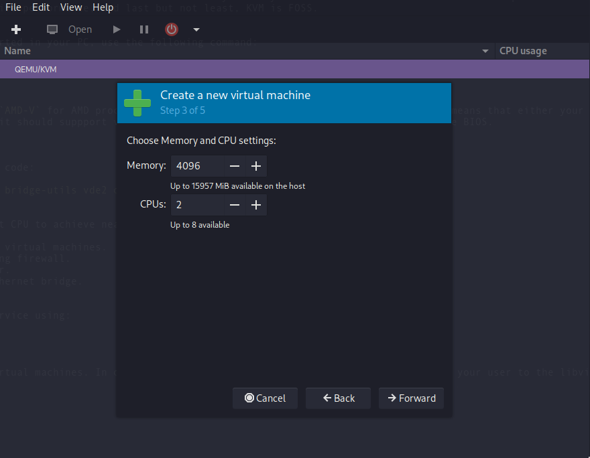
Task: Click the new virtual machine plus icon in toolbar
Action: click(16, 29)
